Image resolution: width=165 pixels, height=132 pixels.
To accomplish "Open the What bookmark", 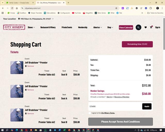I will (x=111, y=13).
